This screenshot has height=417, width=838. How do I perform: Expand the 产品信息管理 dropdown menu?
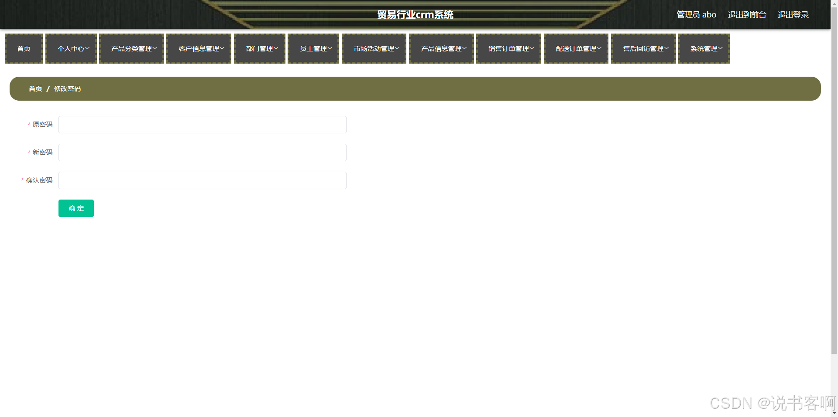[x=441, y=48]
